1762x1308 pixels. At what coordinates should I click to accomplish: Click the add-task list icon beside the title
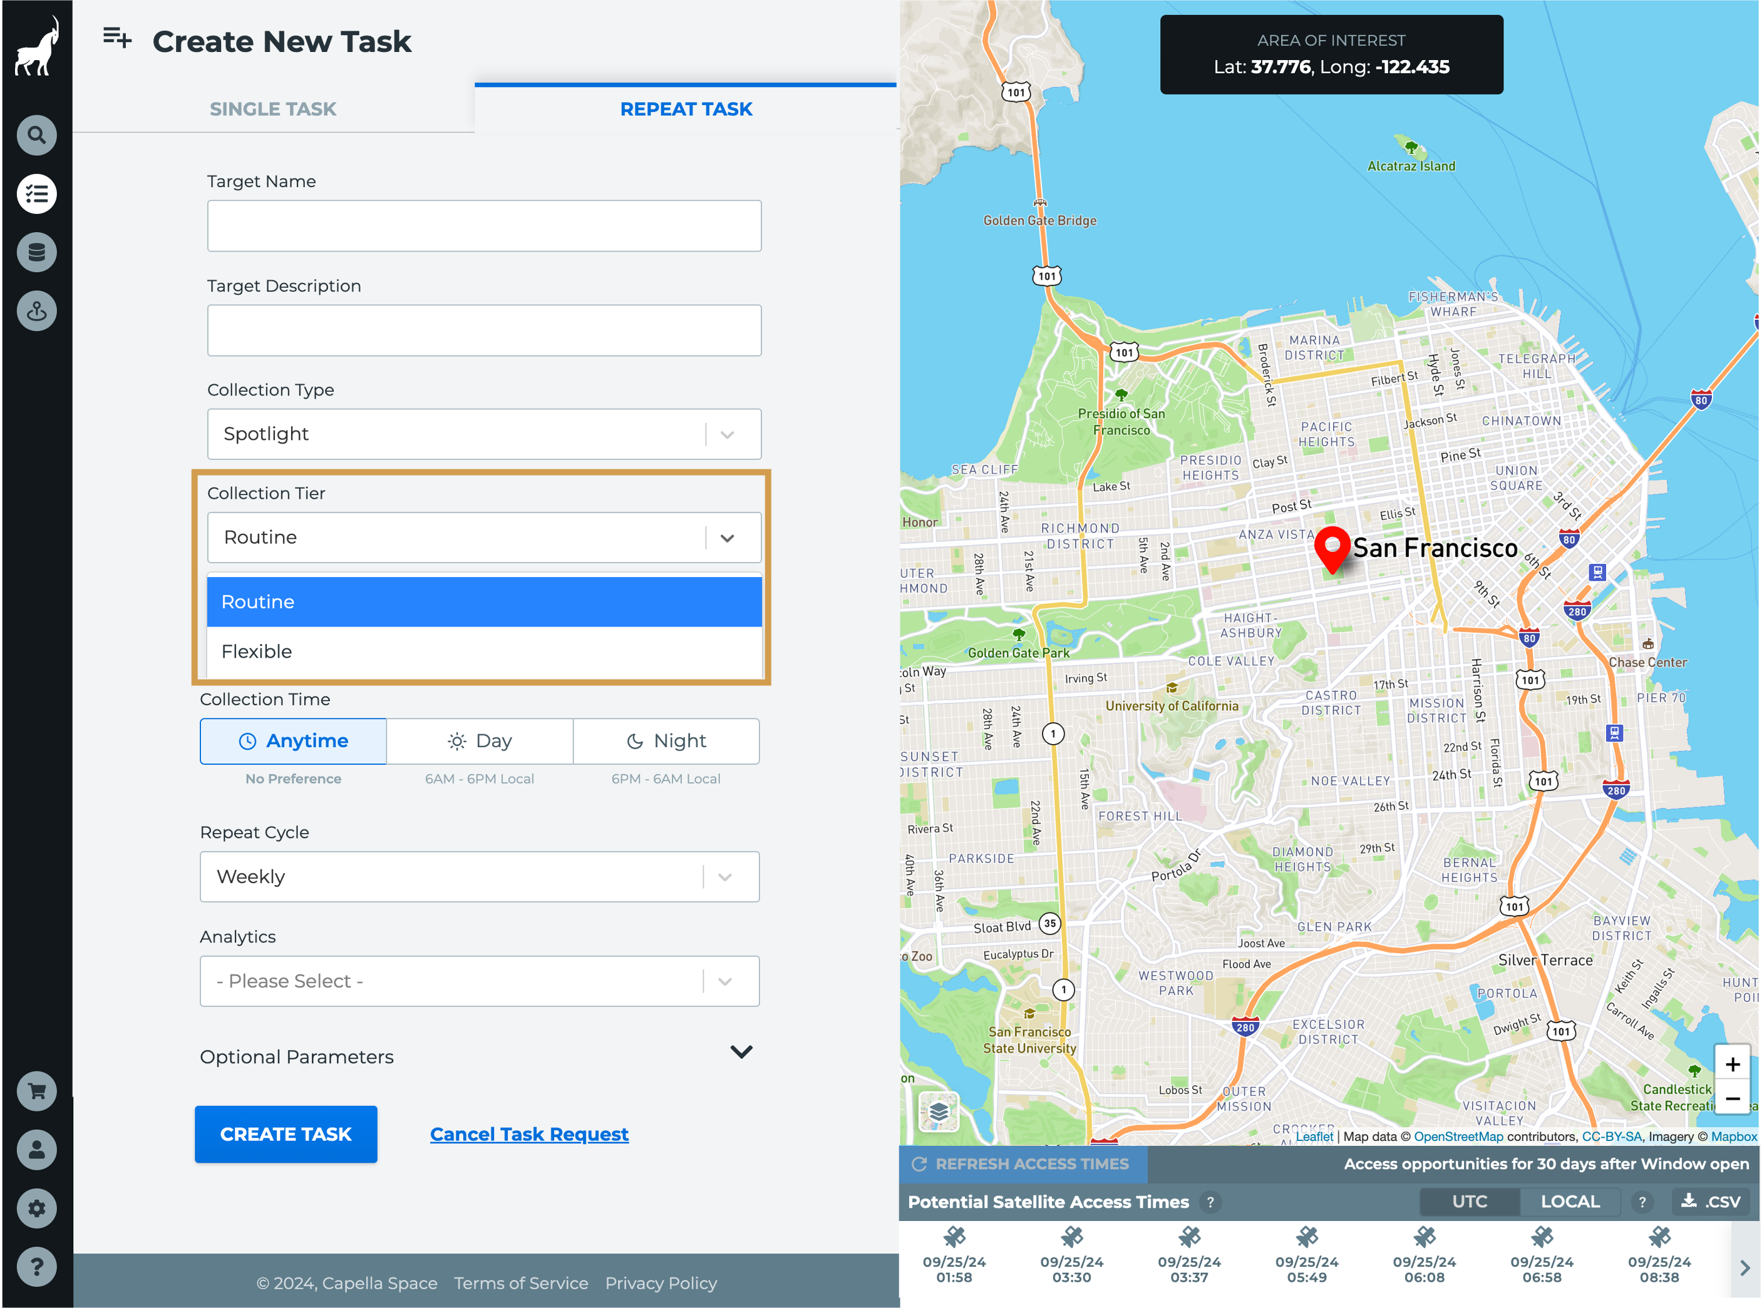[117, 37]
